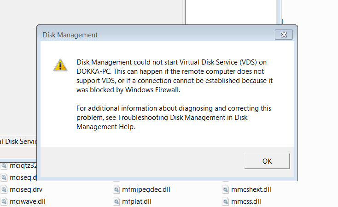
Task: Click the mmcss.dll file name
Action: (x=246, y=201)
